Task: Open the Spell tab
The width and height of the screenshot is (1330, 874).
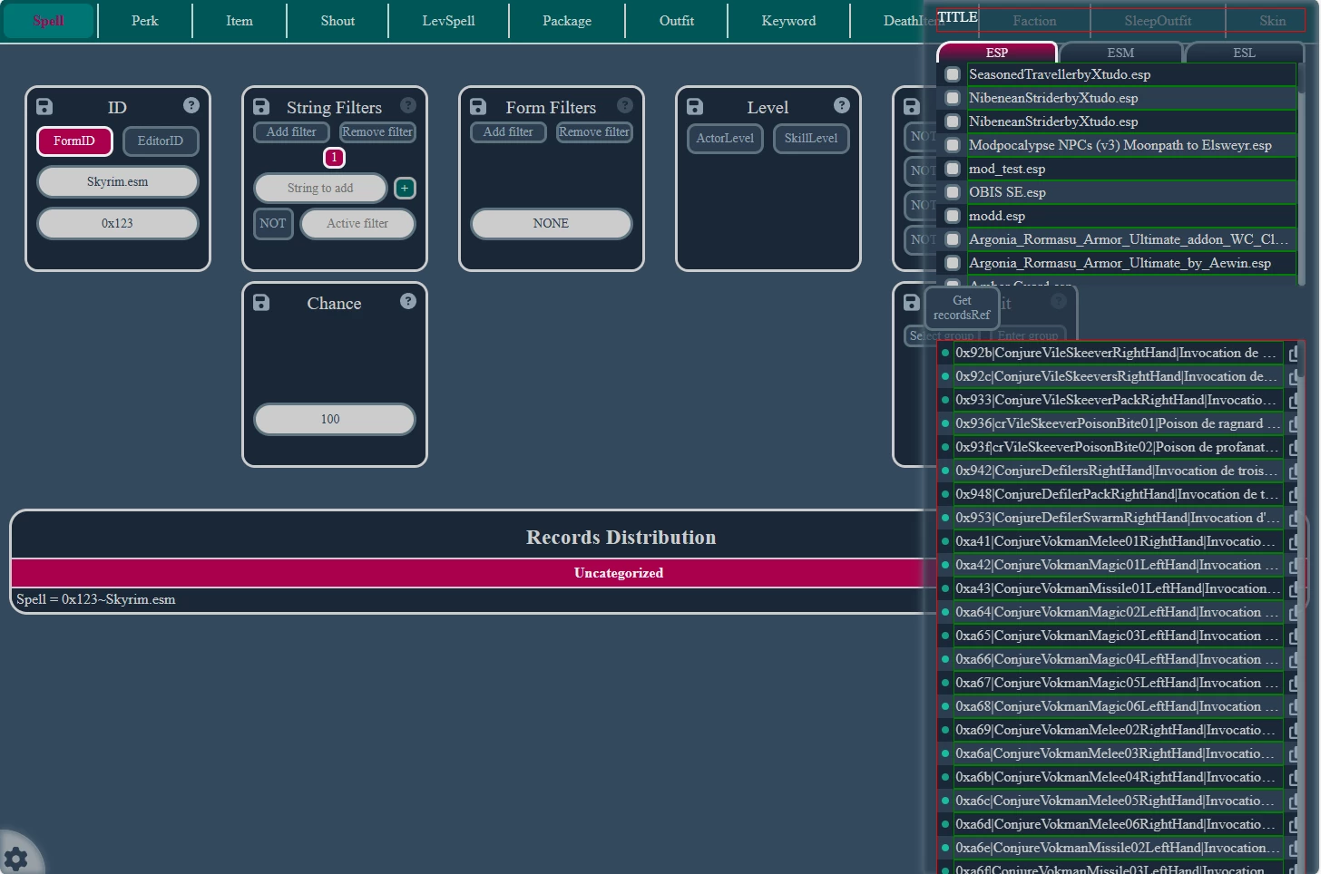Action: tap(49, 21)
